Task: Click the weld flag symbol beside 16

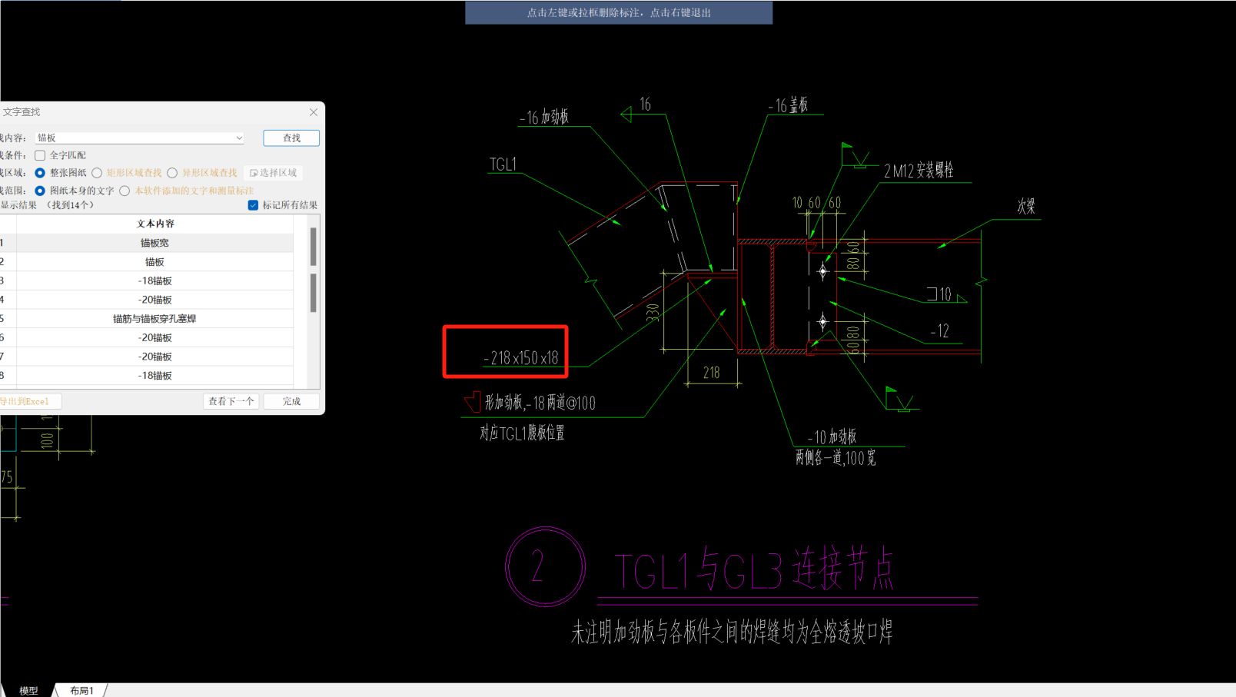Action: [x=626, y=115]
